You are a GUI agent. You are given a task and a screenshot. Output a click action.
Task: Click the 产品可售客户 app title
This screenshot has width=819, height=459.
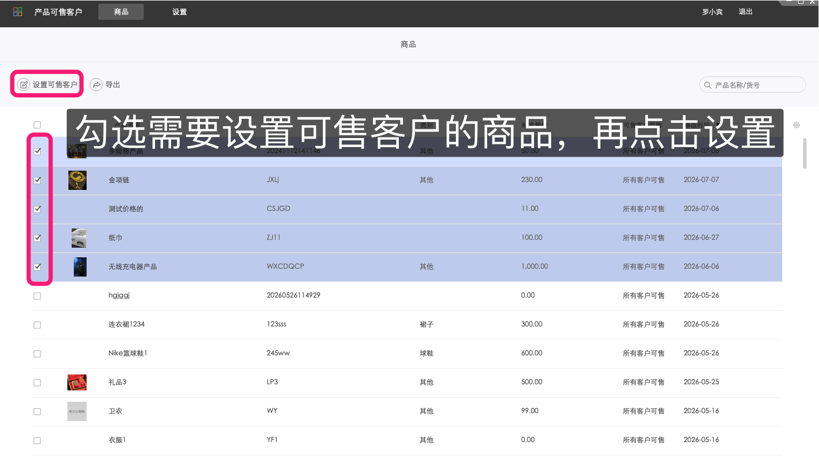pos(58,12)
